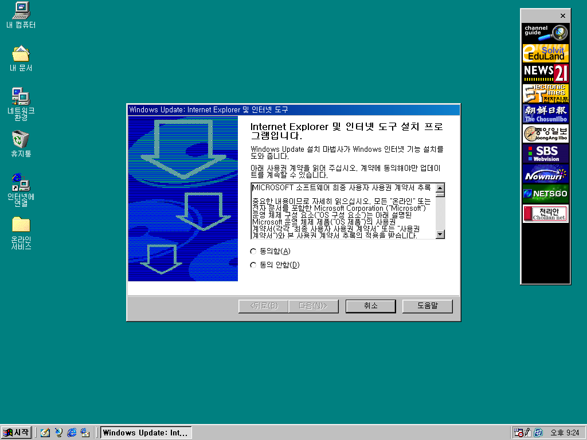Click the license scrollbar track
This screenshot has width=587, height=440.
[x=440, y=214]
